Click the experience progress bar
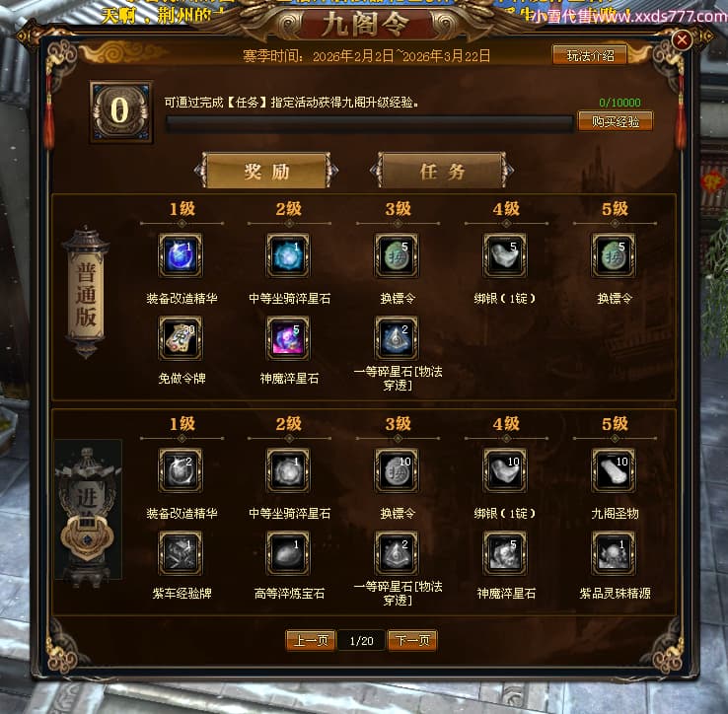Image resolution: width=728 pixels, height=714 pixels. point(370,123)
